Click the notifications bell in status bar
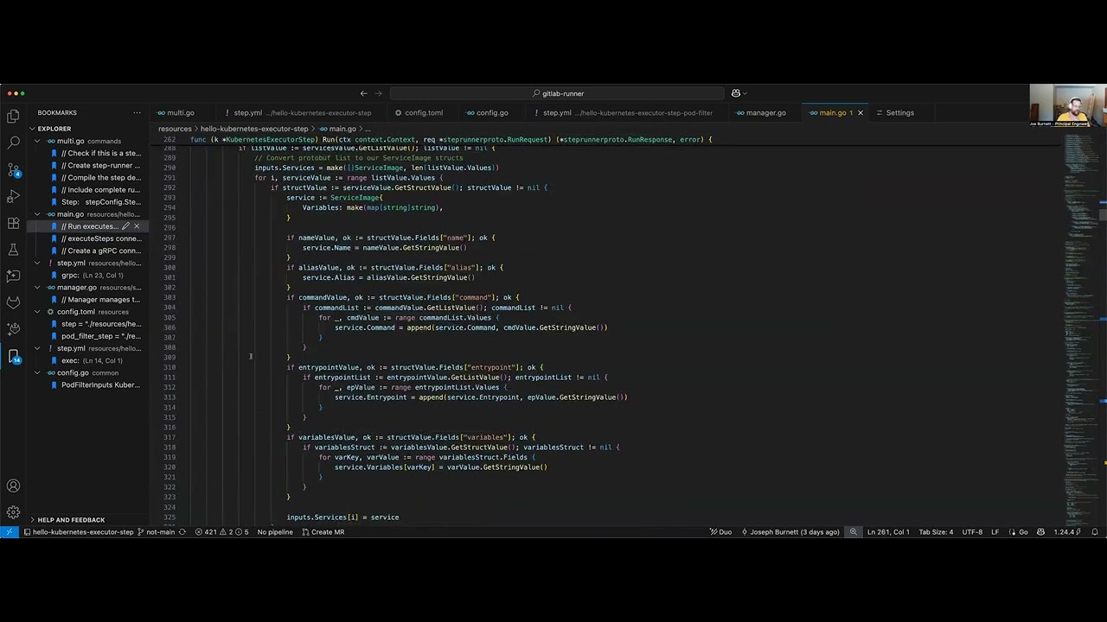This screenshot has width=1107, height=622. pyautogui.click(x=1096, y=532)
